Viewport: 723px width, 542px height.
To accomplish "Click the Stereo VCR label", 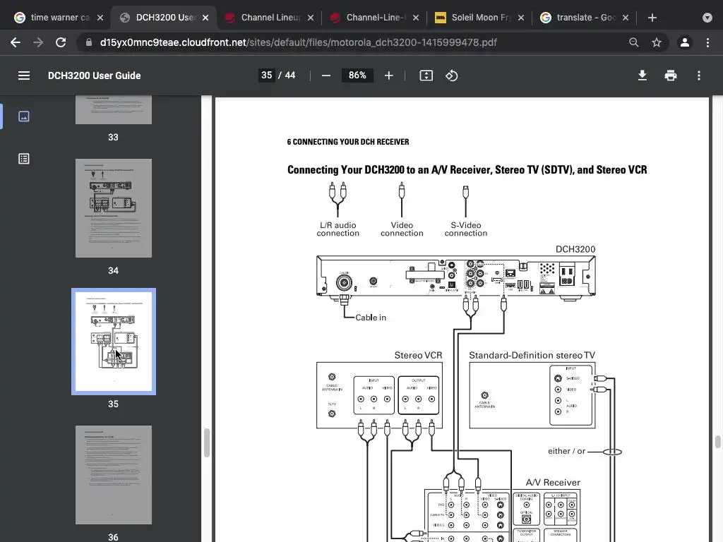I will tap(418, 356).
